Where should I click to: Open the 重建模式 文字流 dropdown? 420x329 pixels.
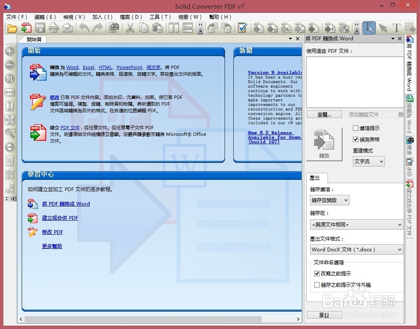369,161
